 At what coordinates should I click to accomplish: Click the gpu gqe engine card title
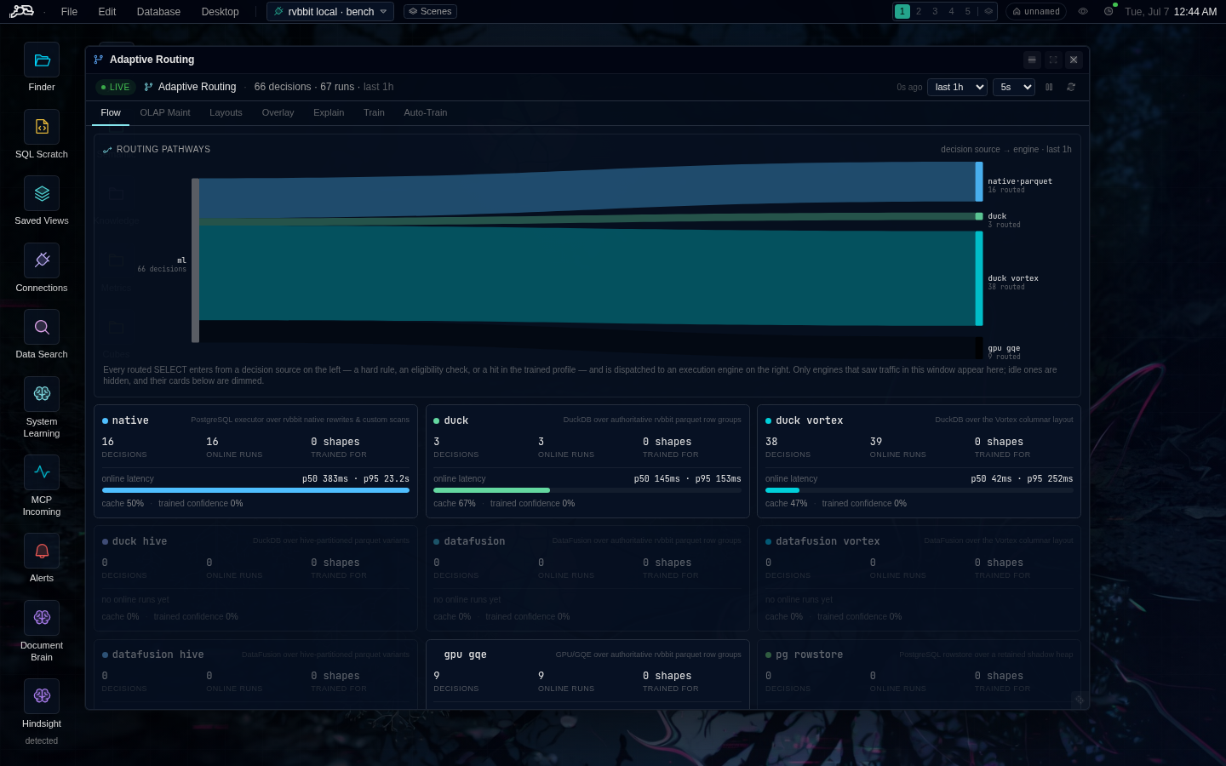point(466,655)
